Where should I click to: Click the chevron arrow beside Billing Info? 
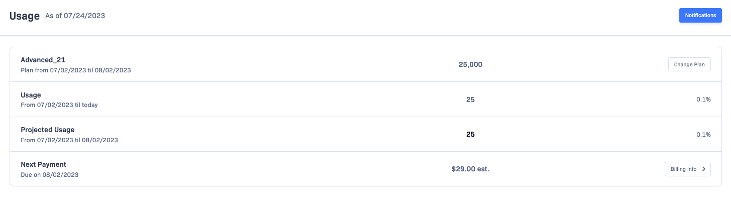[704, 169]
